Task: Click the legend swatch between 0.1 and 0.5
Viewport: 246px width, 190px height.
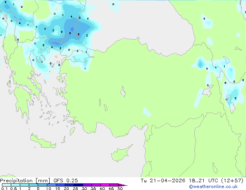Action: tap(7, 185)
